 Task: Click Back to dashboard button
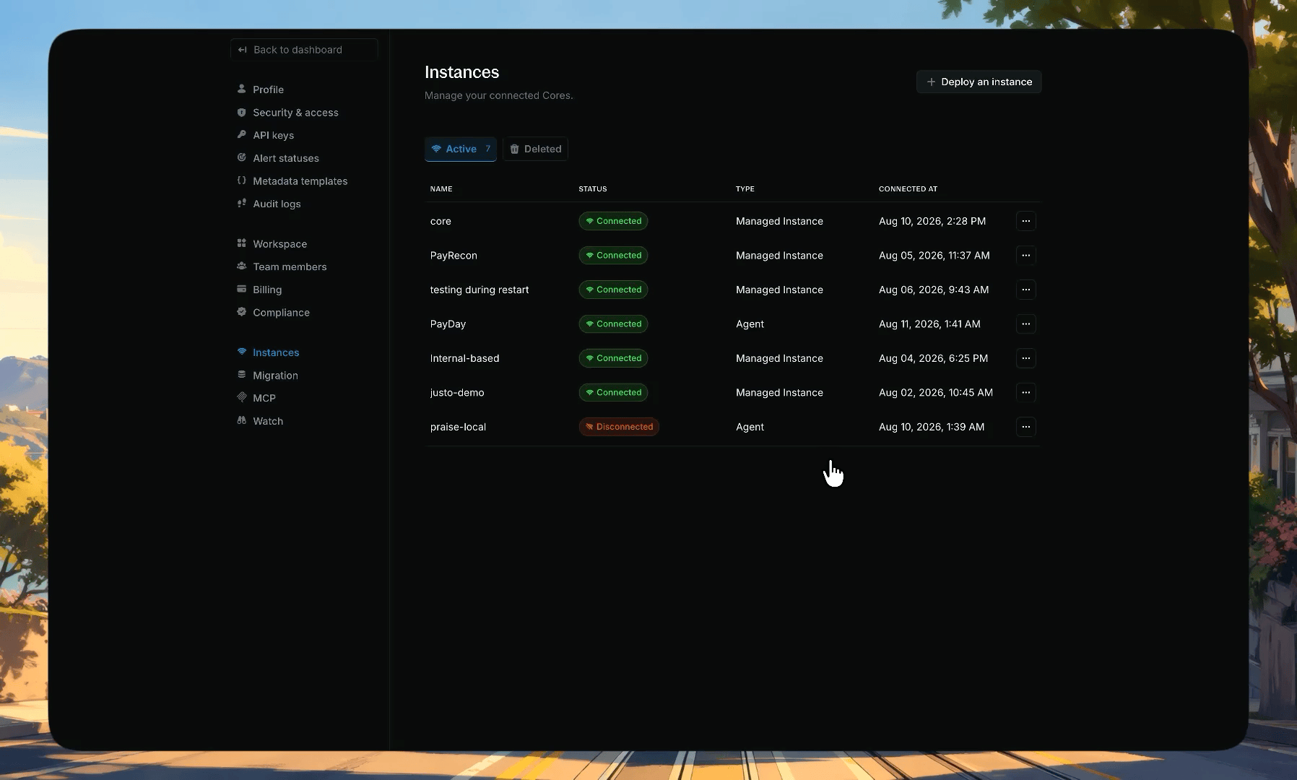pyautogui.click(x=304, y=50)
